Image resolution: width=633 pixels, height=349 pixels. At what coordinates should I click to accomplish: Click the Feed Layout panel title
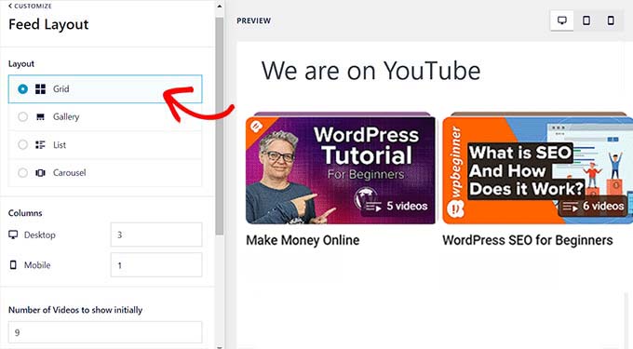(x=48, y=24)
